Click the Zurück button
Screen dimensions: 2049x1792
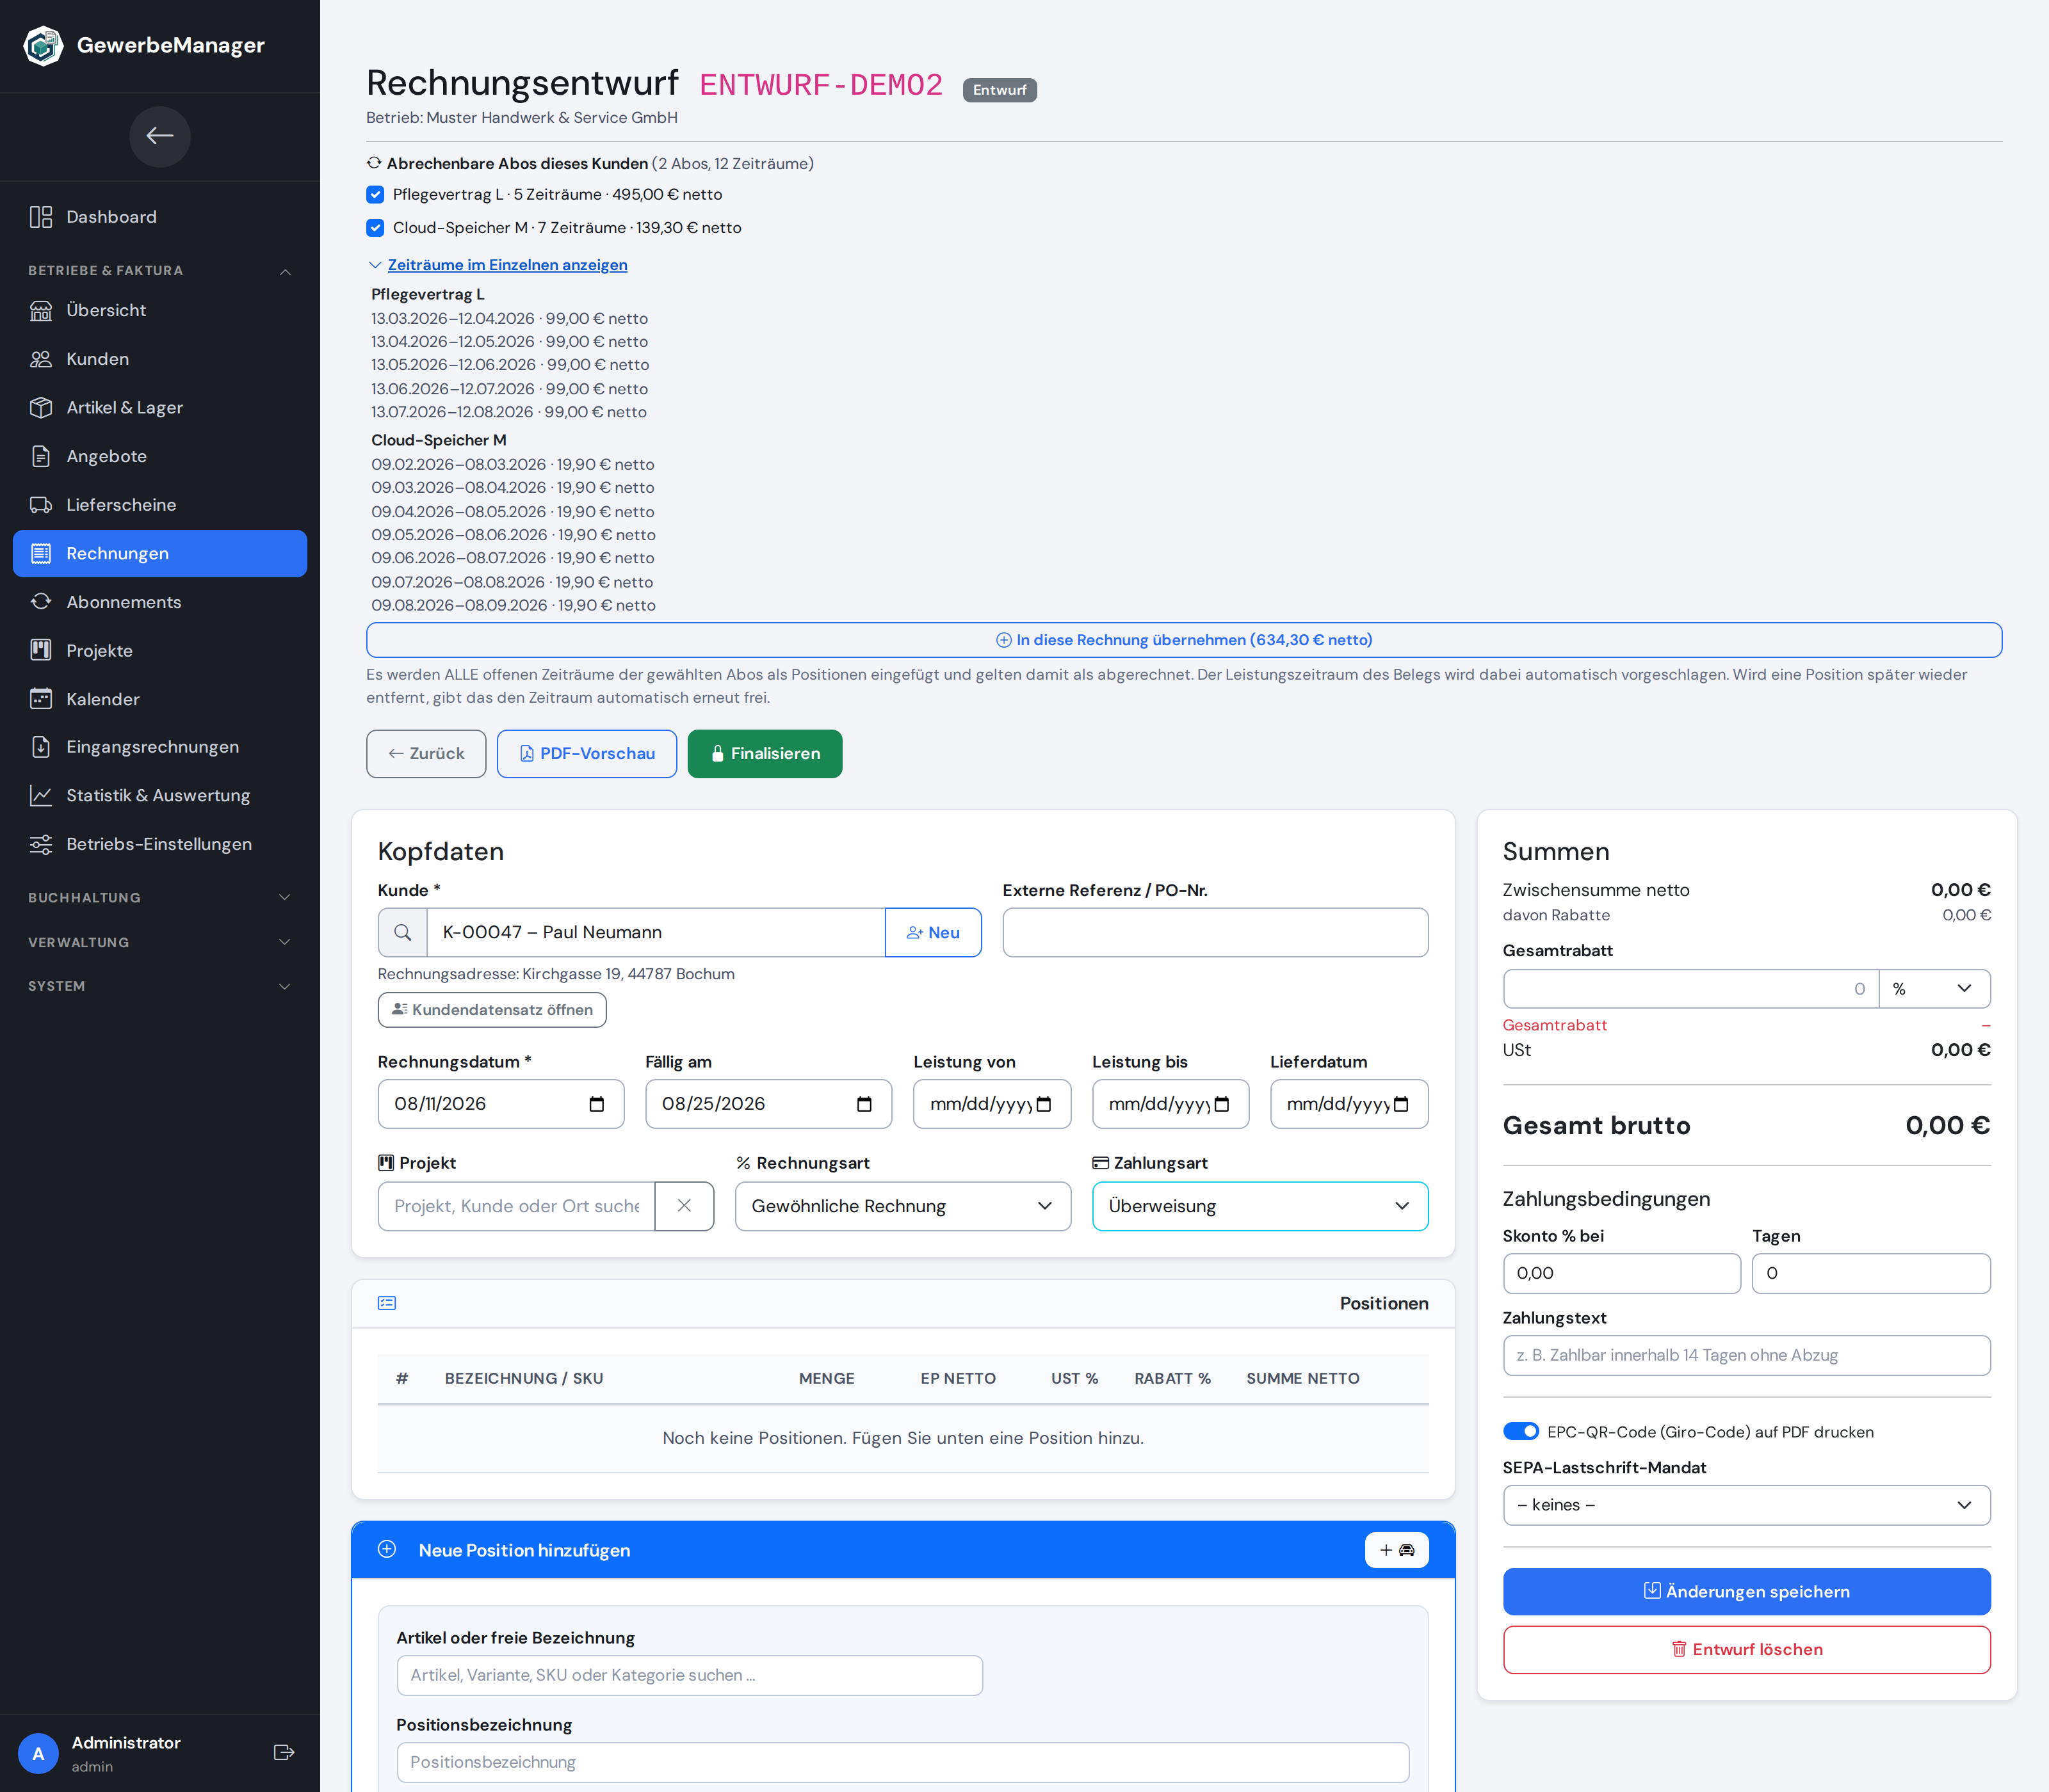point(426,754)
